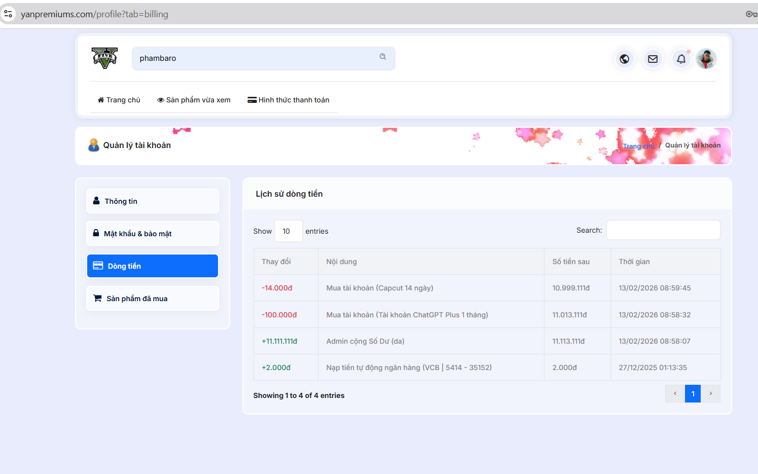
Task: Click the browser address bar URL
Action: coord(94,14)
